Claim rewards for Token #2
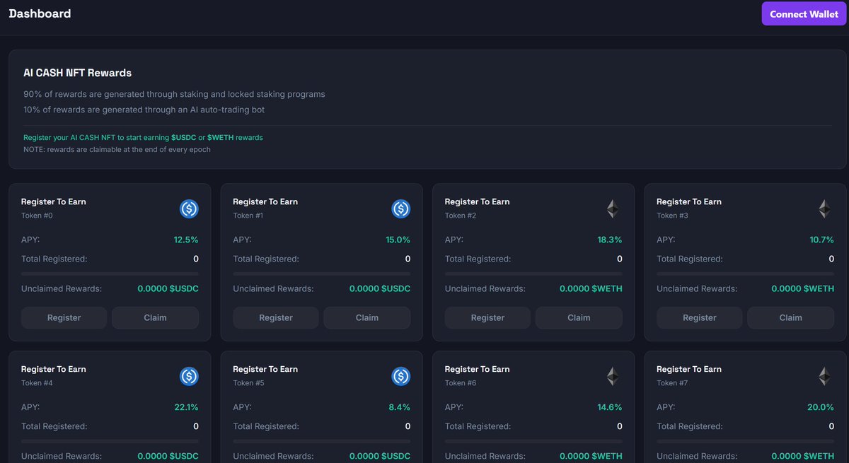 pyautogui.click(x=579, y=317)
